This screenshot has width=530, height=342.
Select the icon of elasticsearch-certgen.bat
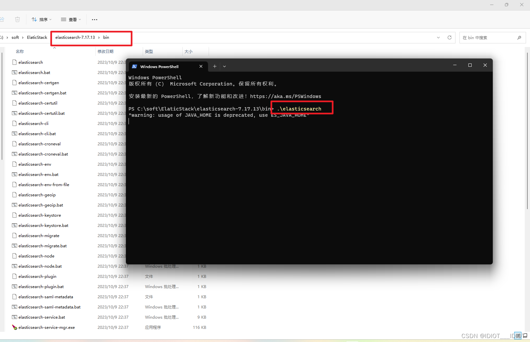pos(15,93)
